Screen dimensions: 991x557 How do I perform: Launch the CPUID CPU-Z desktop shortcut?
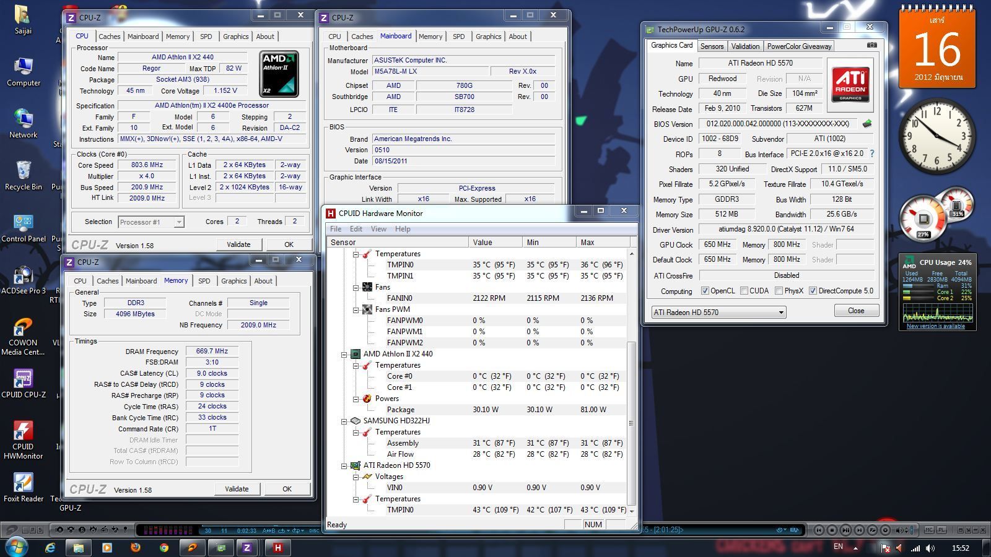point(23,384)
